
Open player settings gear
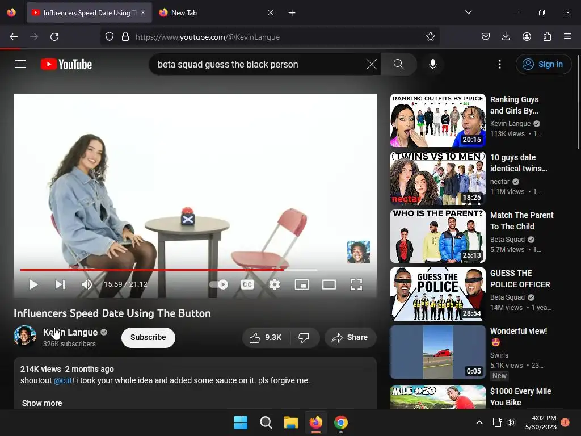coord(275,284)
